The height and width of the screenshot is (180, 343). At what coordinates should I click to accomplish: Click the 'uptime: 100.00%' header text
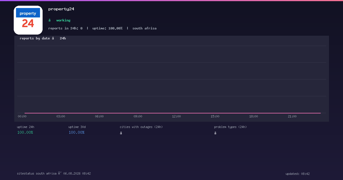click(x=107, y=28)
